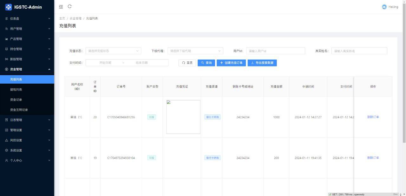The height and width of the screenshot is (196, 406).
Task: Open 提现列表 in the sidebar
Action: tap(27, 90)
